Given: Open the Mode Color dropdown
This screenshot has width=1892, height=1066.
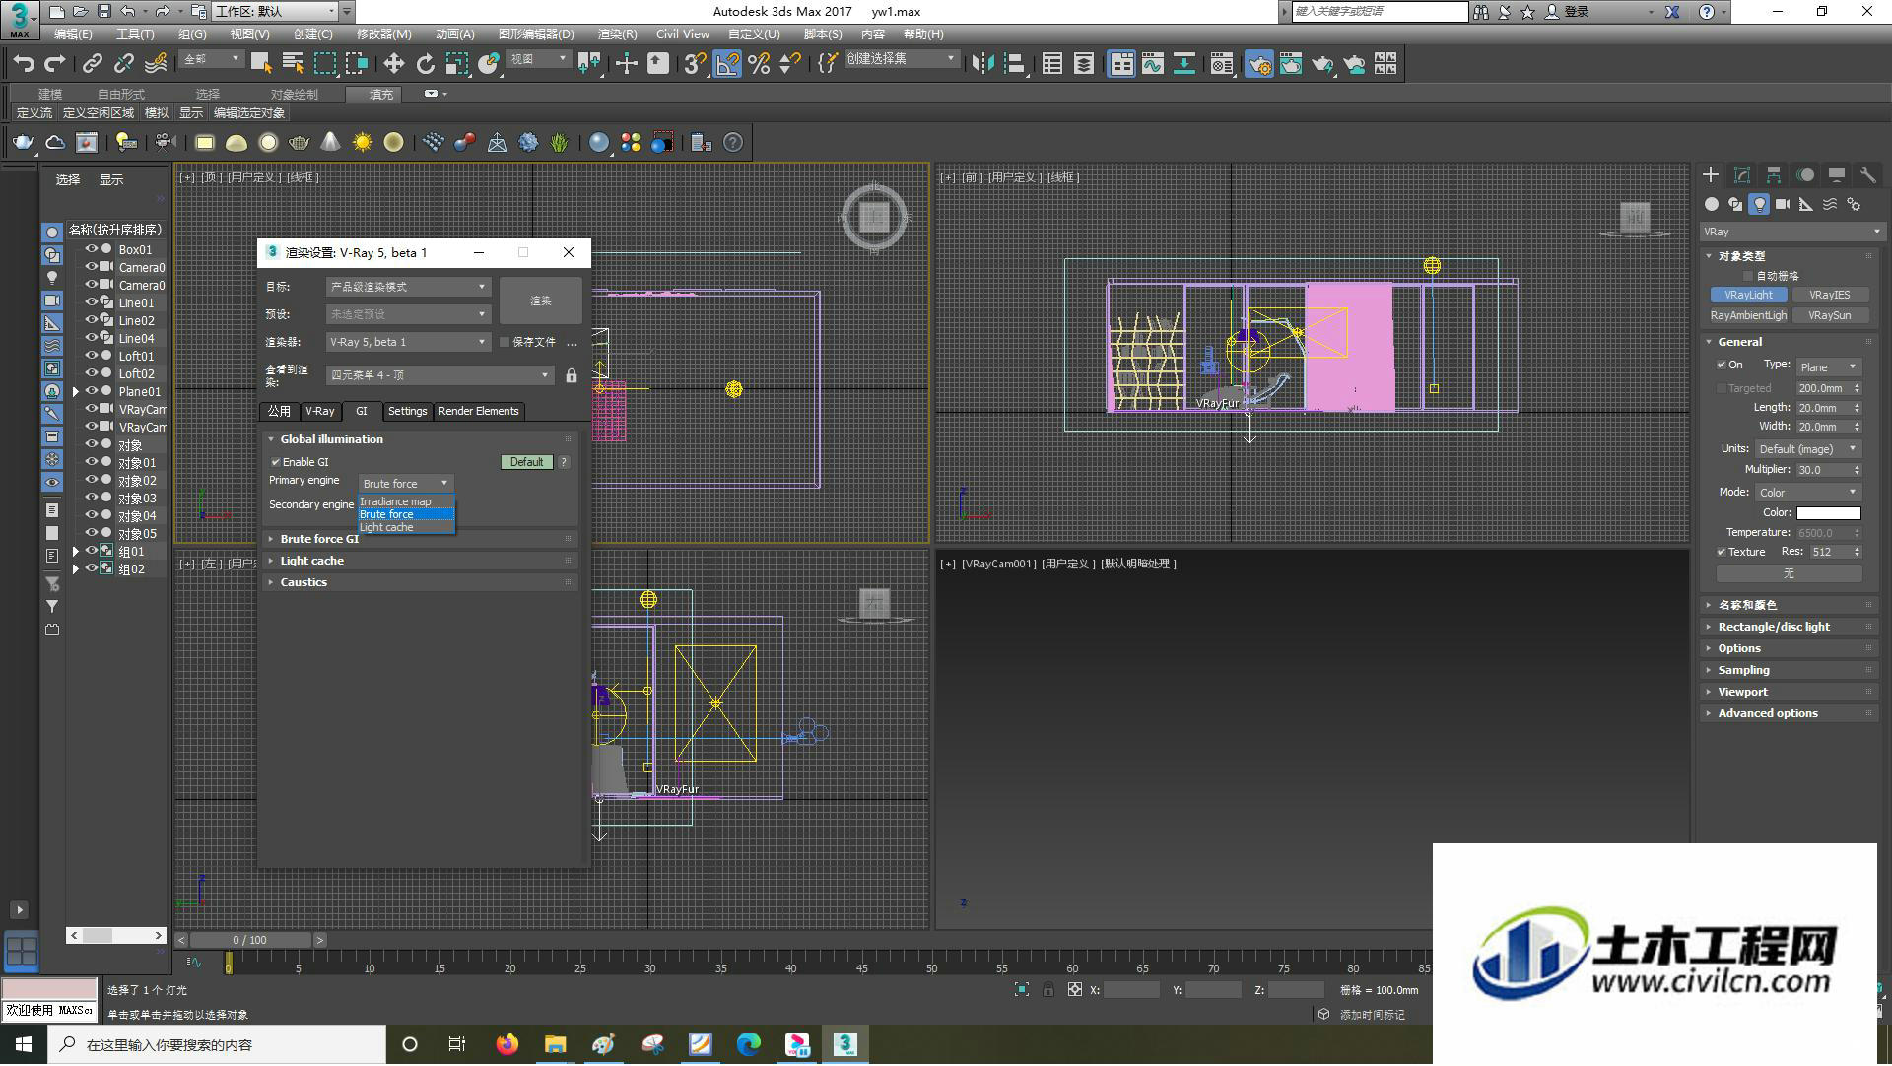Looking at the screenshot, I should (x=1807, y=492).
